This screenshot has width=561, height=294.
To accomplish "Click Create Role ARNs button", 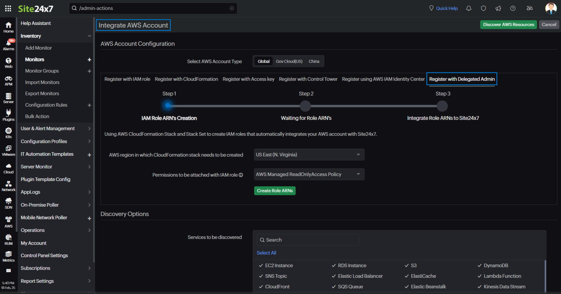I will [275, 191].
